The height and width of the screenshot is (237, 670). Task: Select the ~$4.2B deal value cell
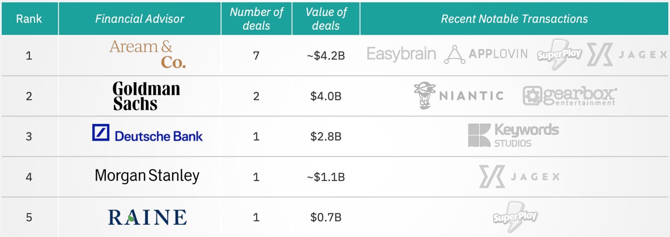pyautogui.click(x=326, y=55)
